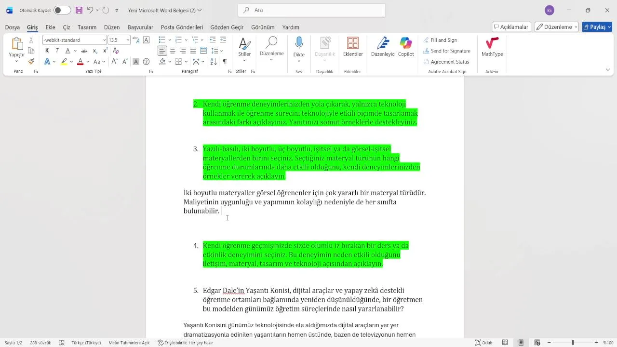Open Copilot from the ribbon
The height and width of the screenshot is (347, 617).
point(406,47)
